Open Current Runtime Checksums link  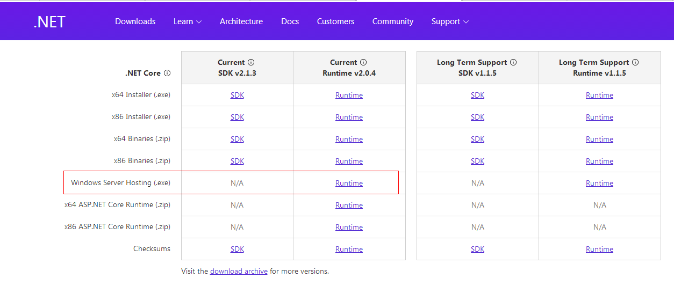[349, 249]
